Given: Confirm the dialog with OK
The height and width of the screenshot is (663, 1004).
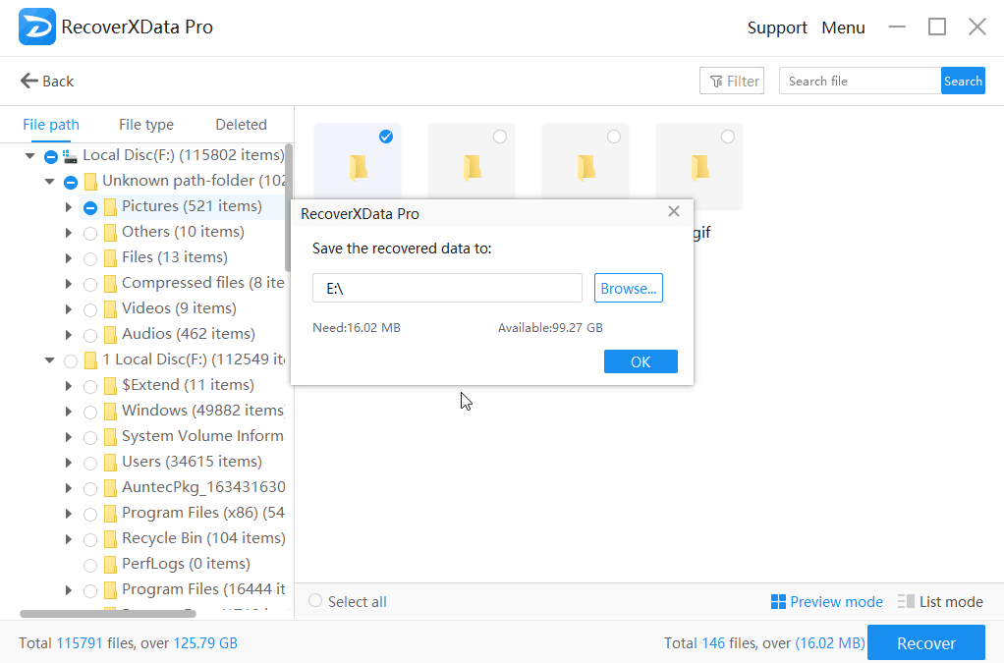Looking at the screenshot, I should pos(641,361).
